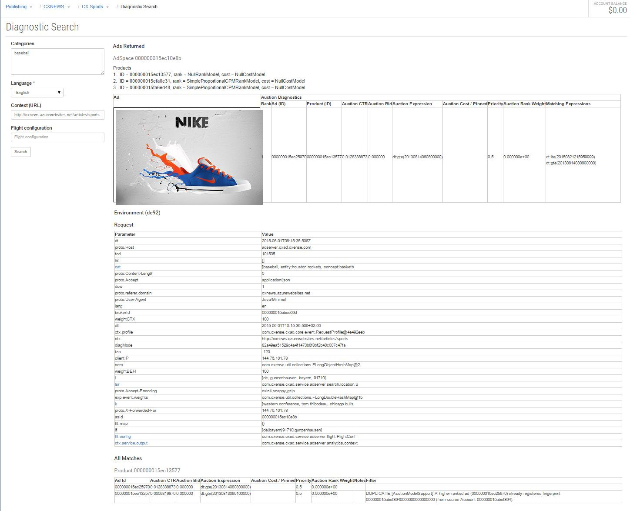Click the ctx.service.output parameter link

click(131, 443)
